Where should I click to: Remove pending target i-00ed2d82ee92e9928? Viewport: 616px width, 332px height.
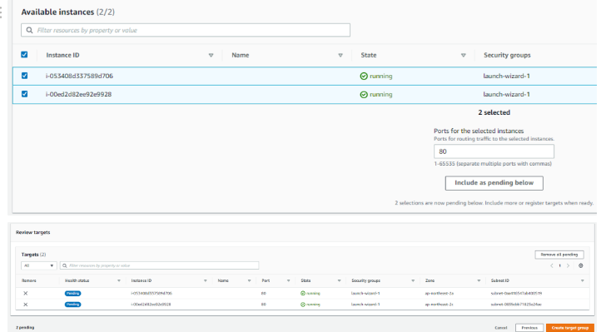click(x=26, y=305)
